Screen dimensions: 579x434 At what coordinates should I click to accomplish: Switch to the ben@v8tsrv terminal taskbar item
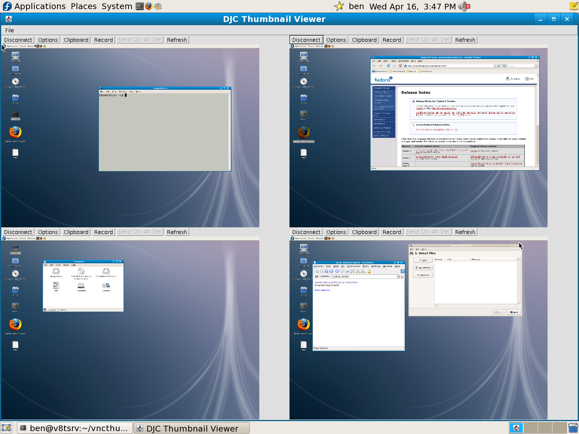point(74,428)
